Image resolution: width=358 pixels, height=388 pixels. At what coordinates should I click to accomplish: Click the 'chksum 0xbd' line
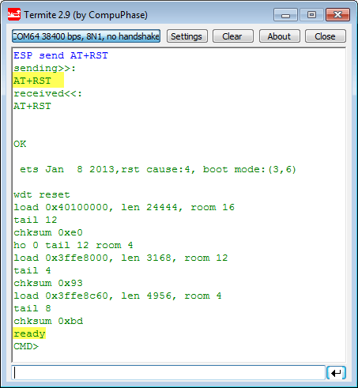coord(48,321)
